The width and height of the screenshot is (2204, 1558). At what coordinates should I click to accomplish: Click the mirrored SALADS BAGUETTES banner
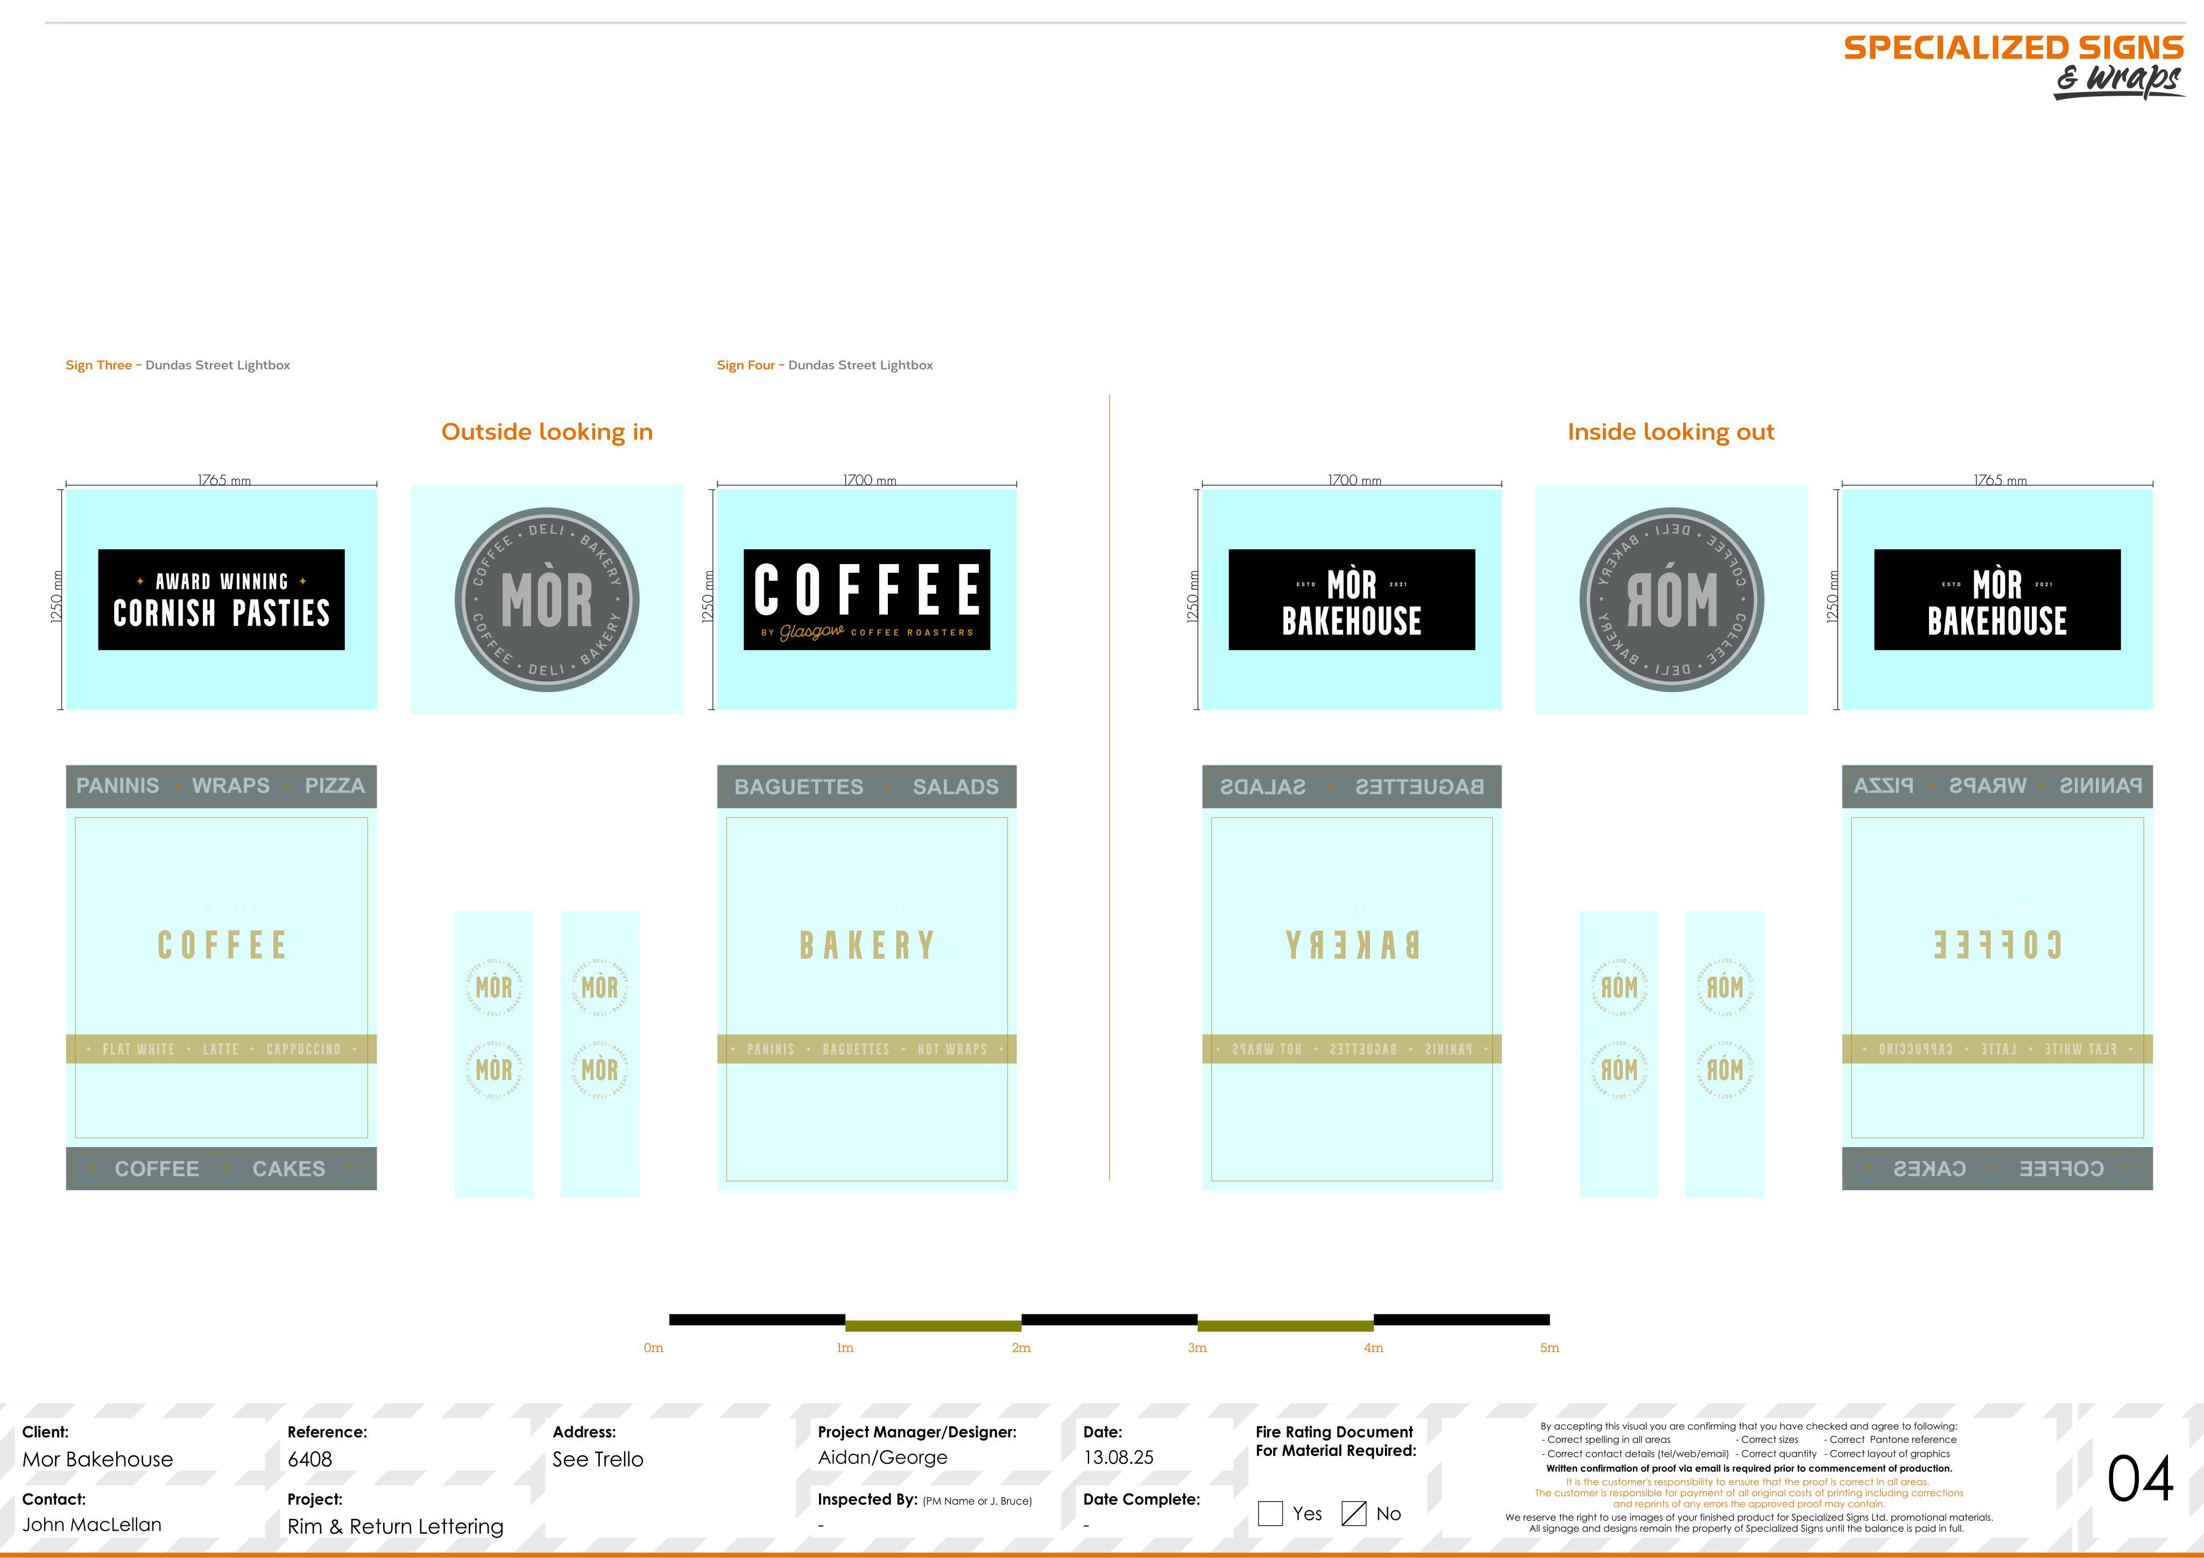pyautogui.click(x=1352, y=787)
